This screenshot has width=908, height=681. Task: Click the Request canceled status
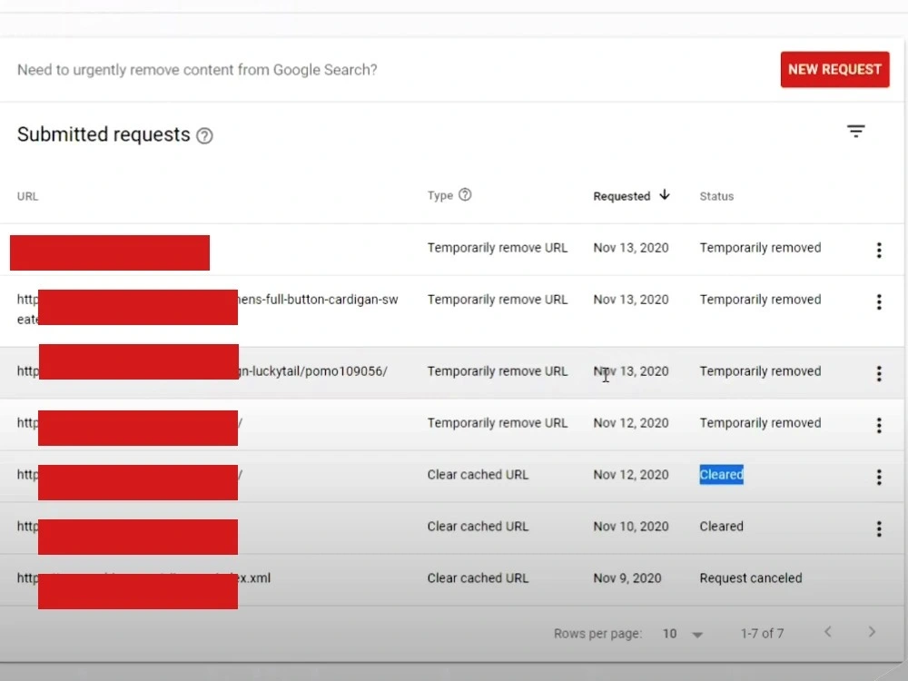point(751,577)
